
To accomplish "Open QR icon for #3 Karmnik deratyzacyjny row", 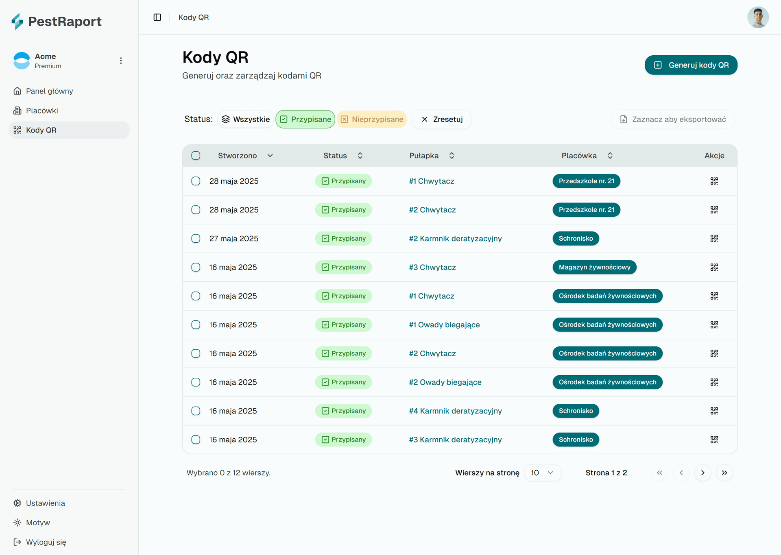I will pyautogui.click(x=714, y=440).
